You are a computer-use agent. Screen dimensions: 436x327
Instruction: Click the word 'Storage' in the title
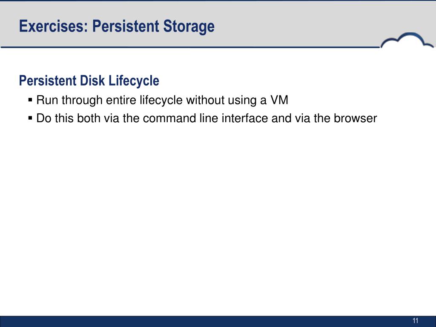click(x=189, y=27)
